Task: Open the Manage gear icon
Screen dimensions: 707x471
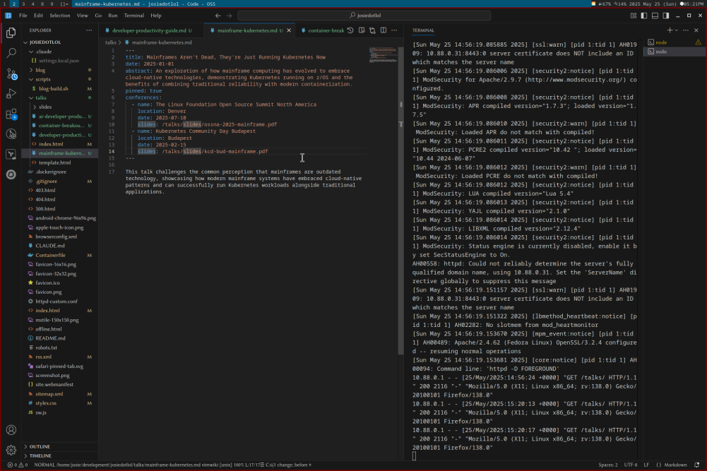Action: [x=11, y=450]
